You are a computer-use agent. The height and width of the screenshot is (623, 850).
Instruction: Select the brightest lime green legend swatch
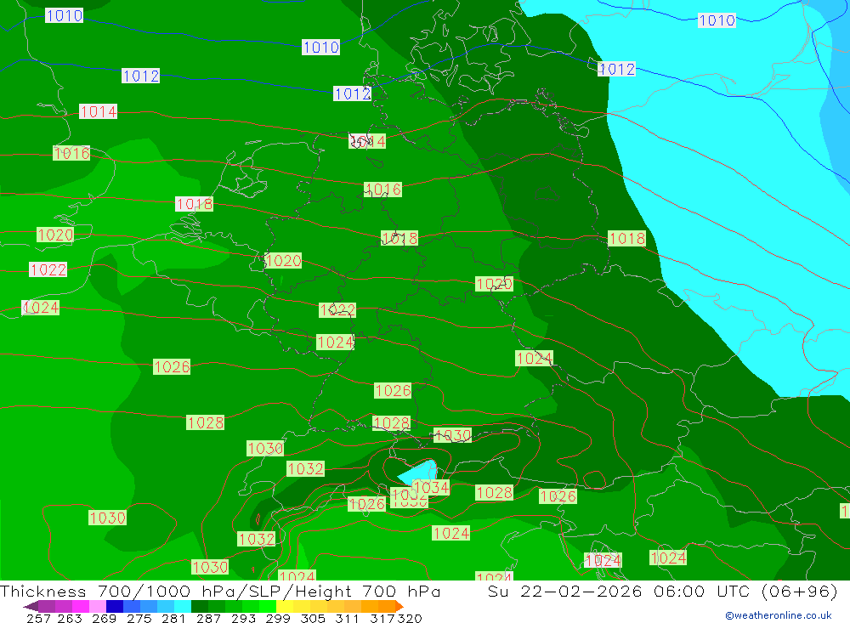(x=267, y=606)
